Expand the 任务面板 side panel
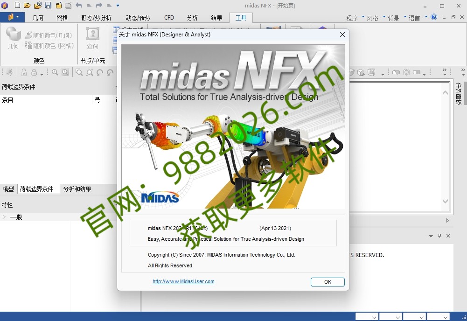The height and width of the screenshot is (321, 467). (x=459, y=93)
